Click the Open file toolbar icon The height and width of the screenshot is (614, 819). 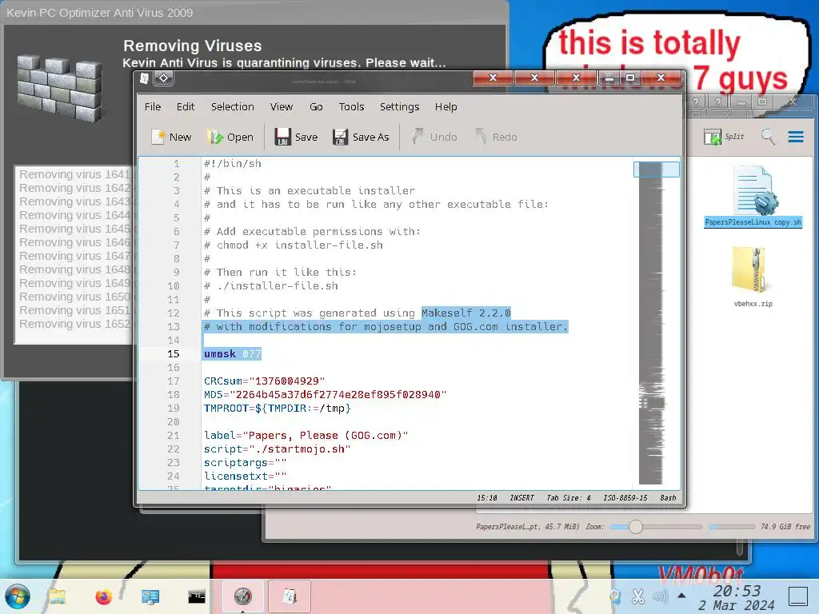coord(214,137)
